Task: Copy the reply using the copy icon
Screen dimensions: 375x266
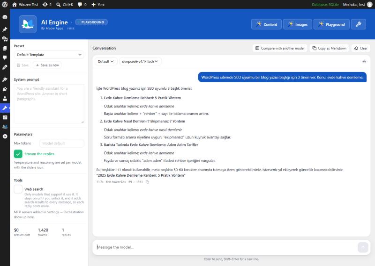Action: click(147, 182)
